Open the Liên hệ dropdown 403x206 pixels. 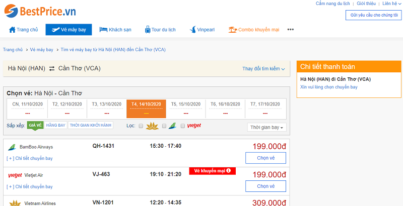pyautogui.click(x=391, y=4)
